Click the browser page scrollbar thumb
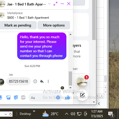 point(94,20)
